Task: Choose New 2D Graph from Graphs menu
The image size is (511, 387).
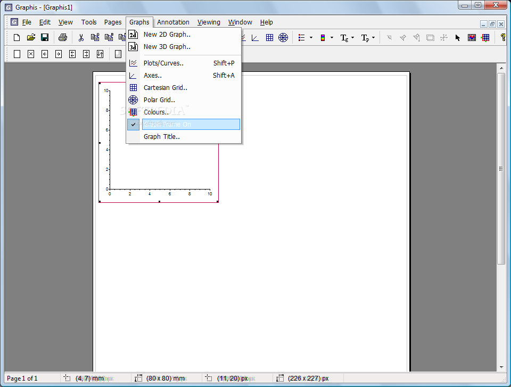Action: (184, 34)
